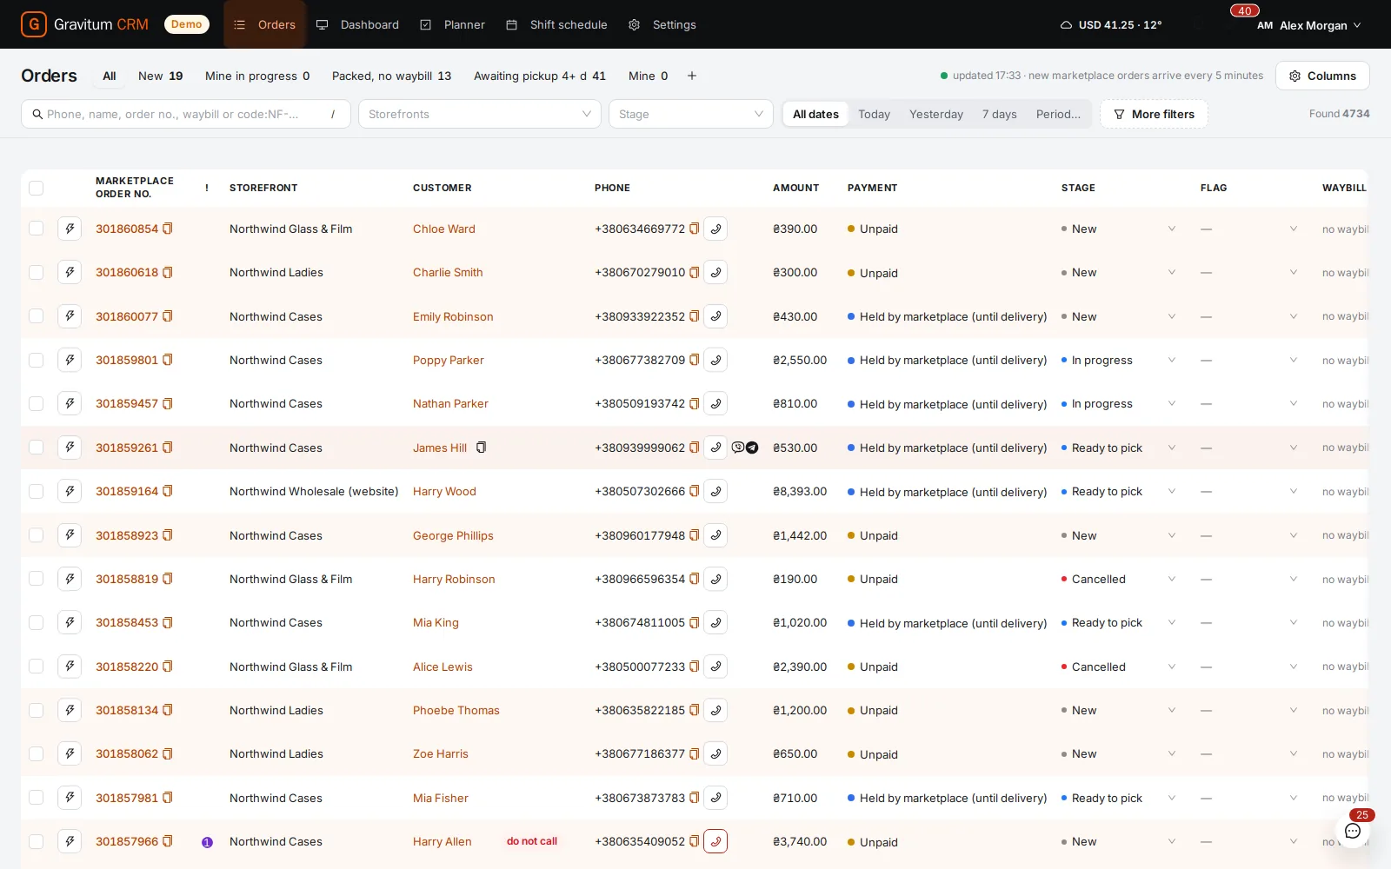Call Mia King's phone
This screenshot has height=869, width=1391.
[x=715, y=622]
